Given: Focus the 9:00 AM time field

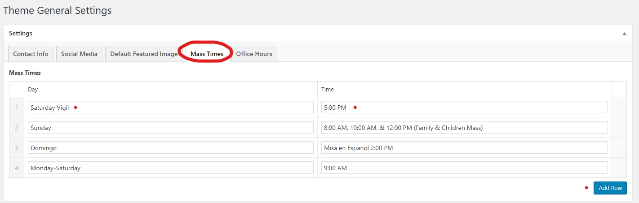Looking at the screenshot, I should coord(464,168).
